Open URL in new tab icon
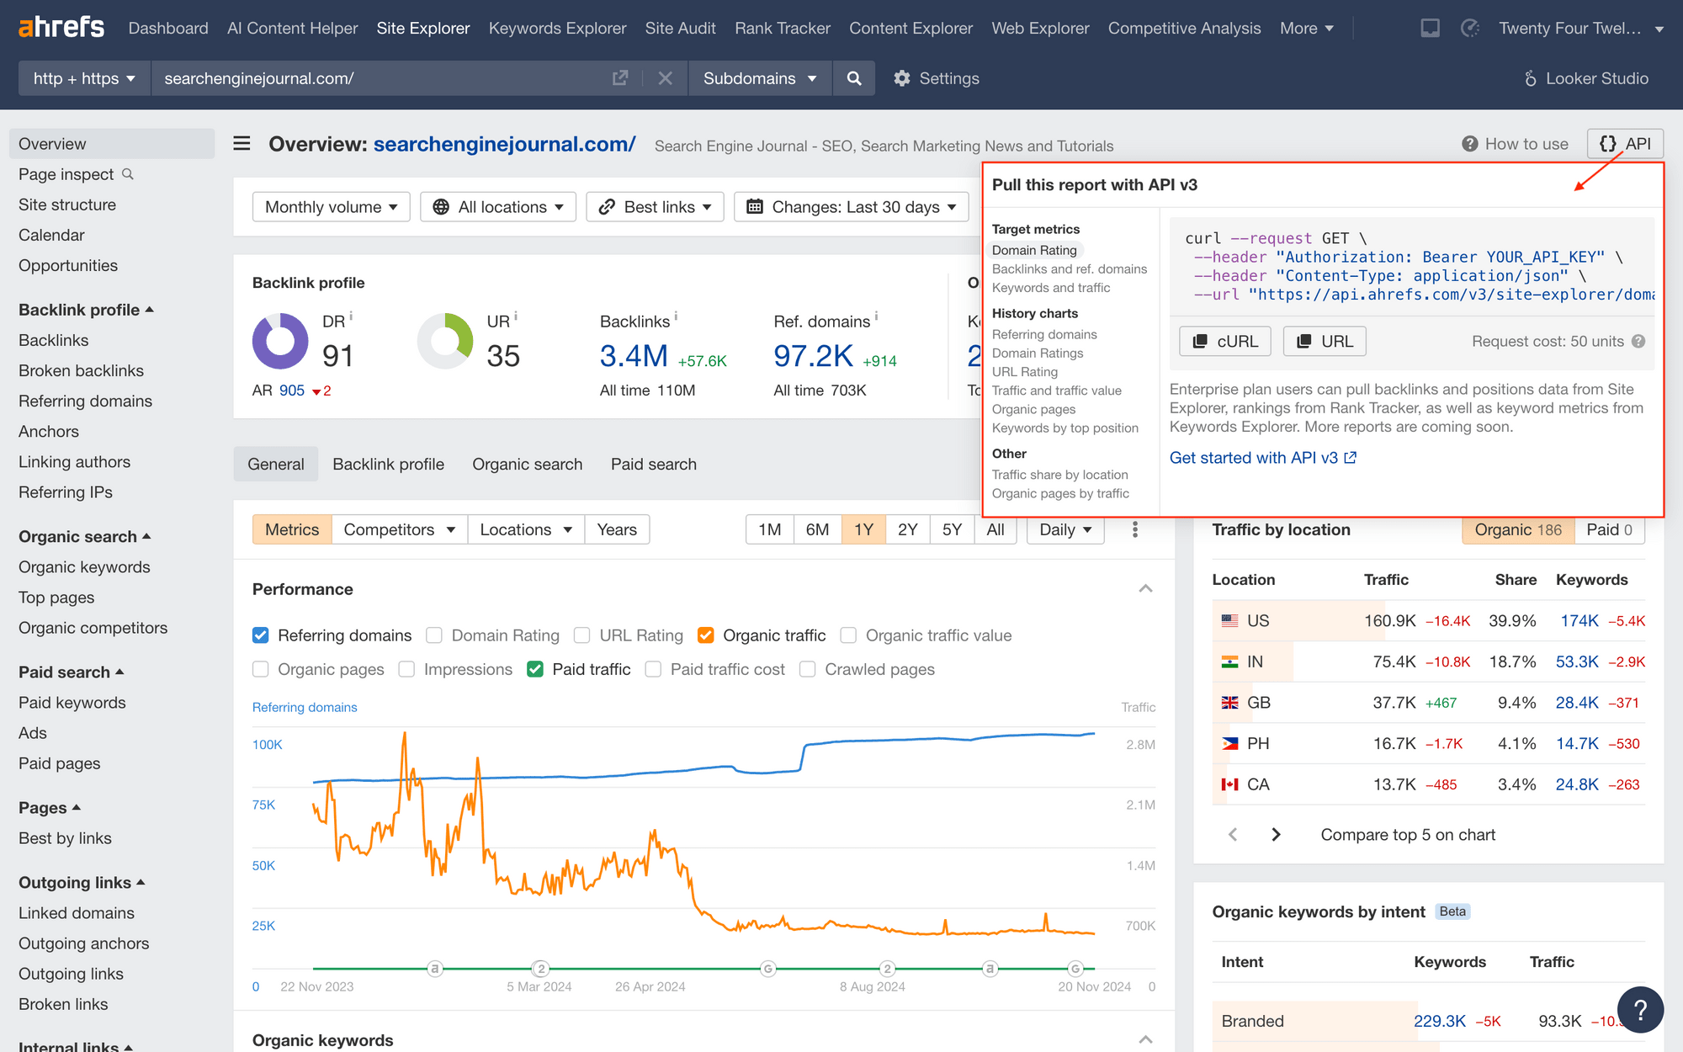Screen dimensions: 1683x1052 (x=620, y=78)
